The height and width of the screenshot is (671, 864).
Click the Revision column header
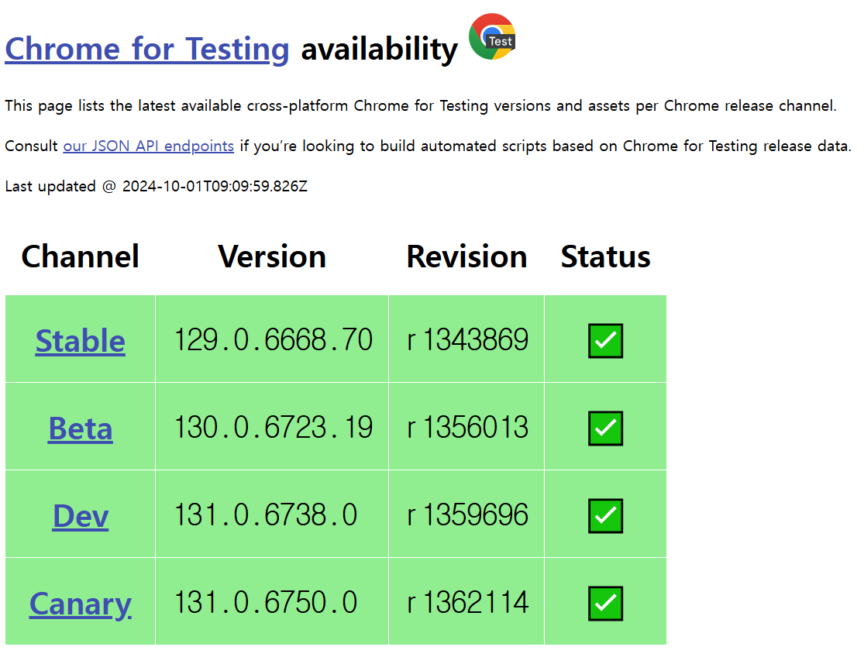pos(466,256)
